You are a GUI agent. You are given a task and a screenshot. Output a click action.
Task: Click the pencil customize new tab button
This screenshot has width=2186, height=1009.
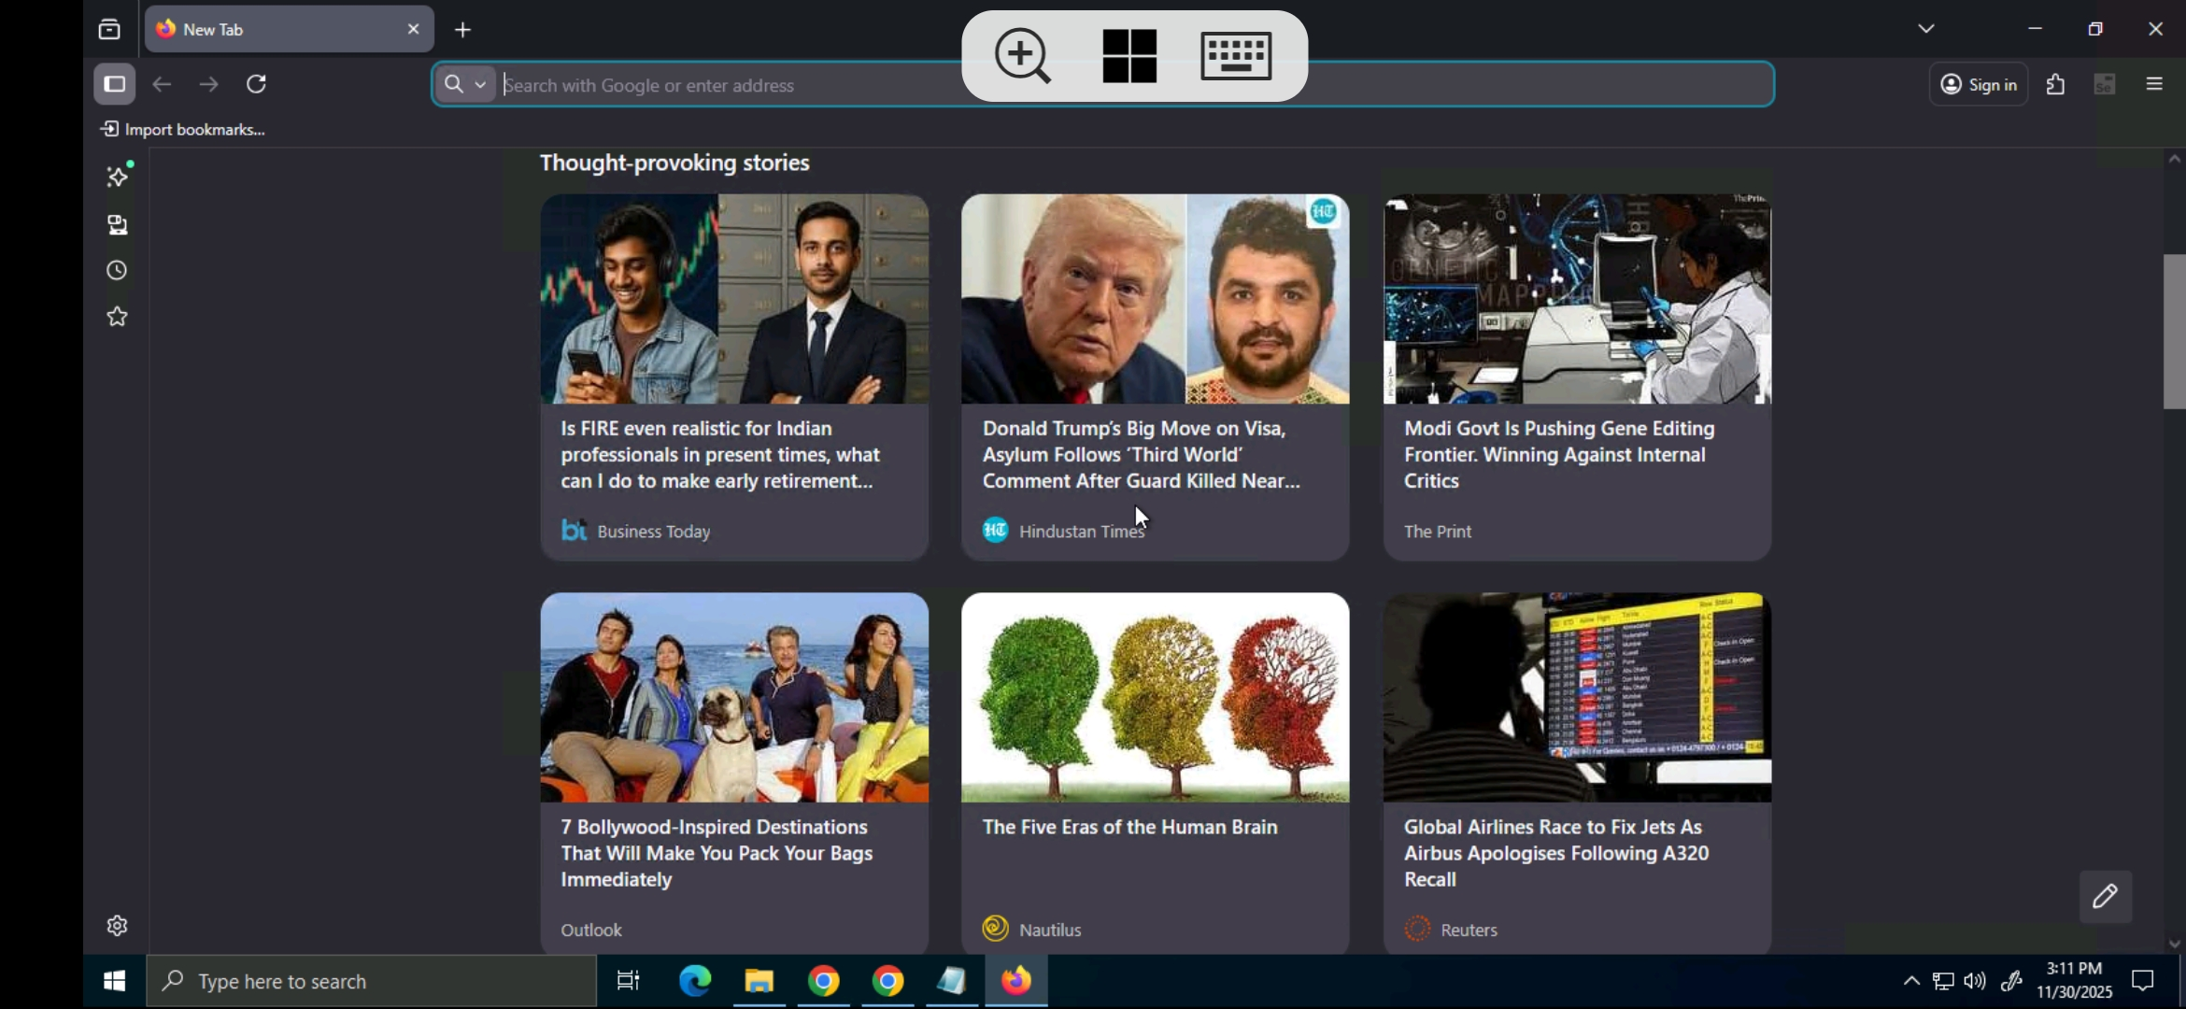click(x=2106, y=897)
